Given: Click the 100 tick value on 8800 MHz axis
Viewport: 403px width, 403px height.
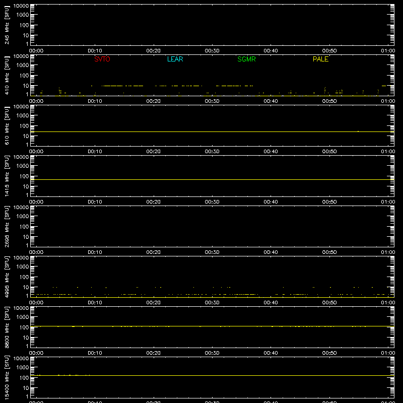Looking at the screenshot, I should (24, 327).
